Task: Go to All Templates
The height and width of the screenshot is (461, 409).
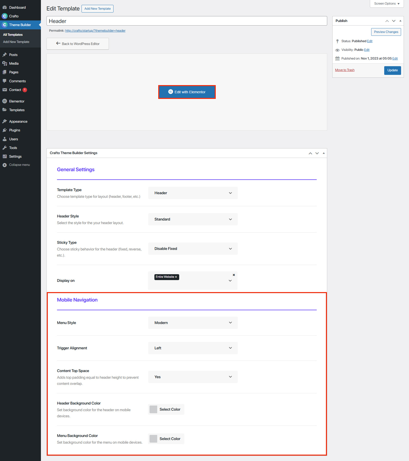Action: coord(12,34)
